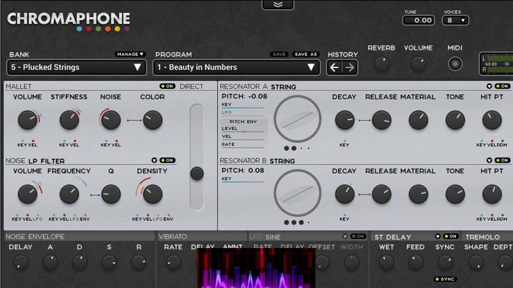Viewport: 513px width, 288px height.
Task: Click the Resonator B Tone knob
Action: (x=455, y=194)
